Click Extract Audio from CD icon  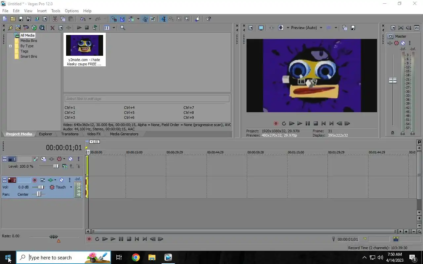click(34, 28)
